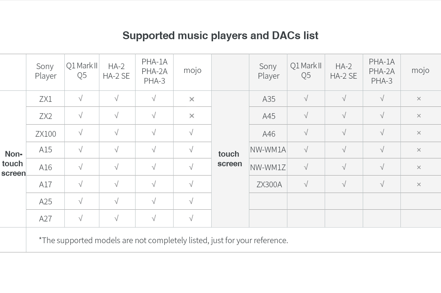Click the HA-2 checkmark for NW-WM1Z
The image size is (441, 293).
[344, 167]
